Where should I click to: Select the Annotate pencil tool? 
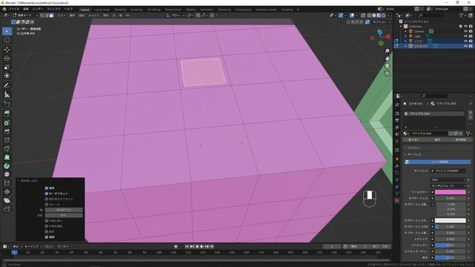[x=7, y=86]
